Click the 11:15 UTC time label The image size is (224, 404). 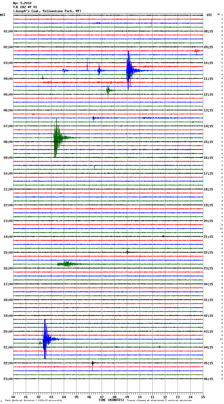coord(208,79)
